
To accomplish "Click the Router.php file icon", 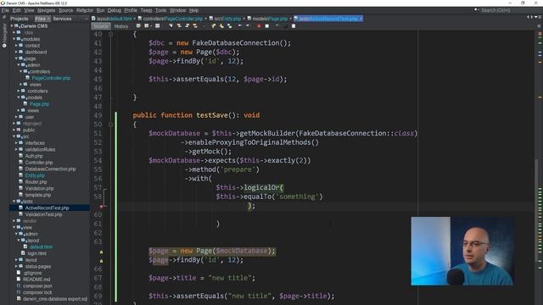I will coord(20,182).
